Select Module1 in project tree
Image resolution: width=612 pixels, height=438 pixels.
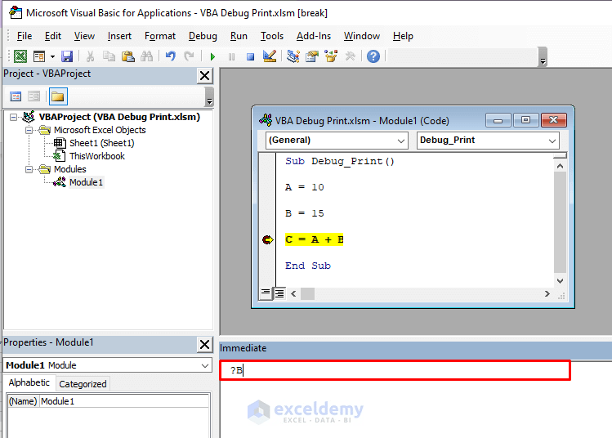pos(86,182)
